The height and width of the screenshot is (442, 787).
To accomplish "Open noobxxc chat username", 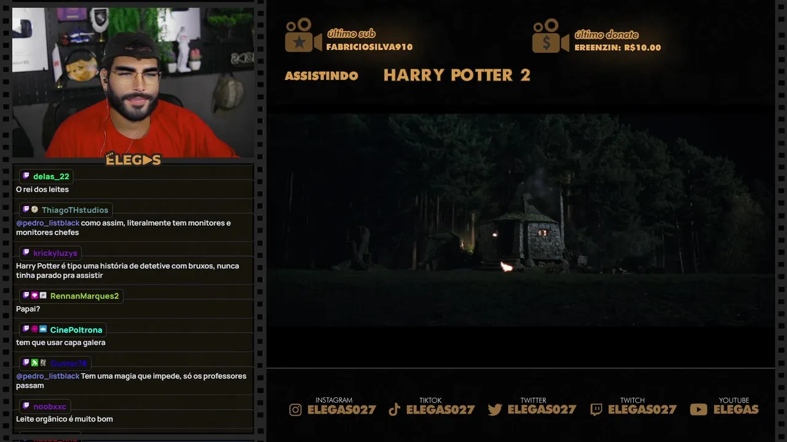I will click(x=50, y=406).
